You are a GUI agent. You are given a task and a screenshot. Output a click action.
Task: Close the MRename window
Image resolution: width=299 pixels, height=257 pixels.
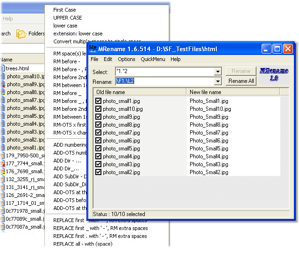[288, 49]
